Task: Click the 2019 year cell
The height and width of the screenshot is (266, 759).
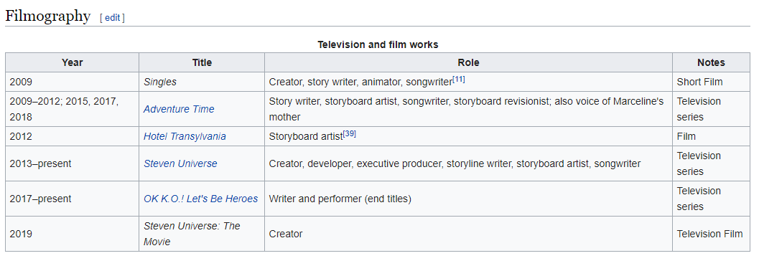Action: 72,234
